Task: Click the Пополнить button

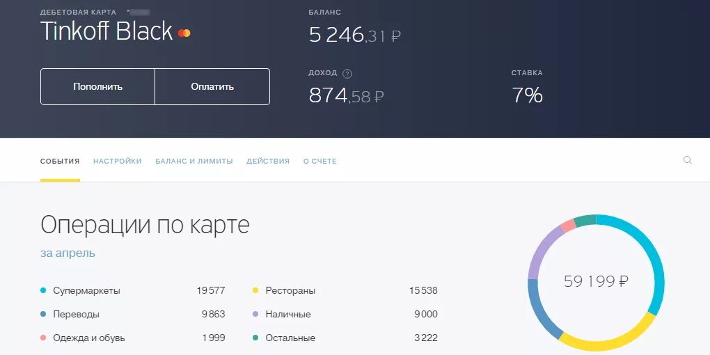Action: tap(98, 86)
